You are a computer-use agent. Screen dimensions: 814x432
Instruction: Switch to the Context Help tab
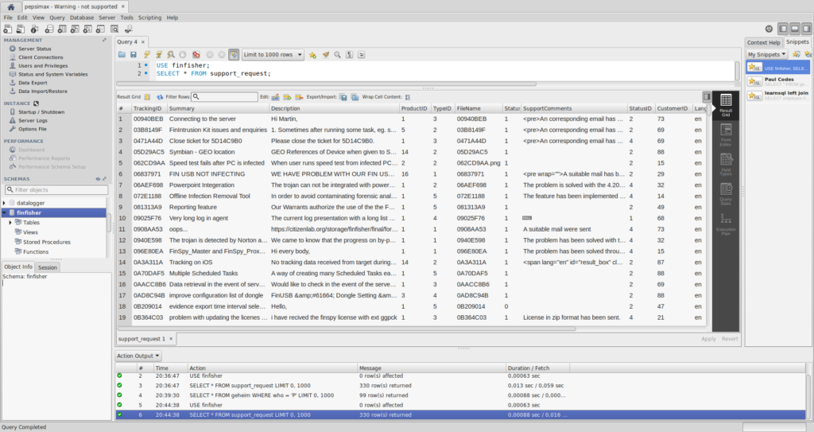[763, 42]
